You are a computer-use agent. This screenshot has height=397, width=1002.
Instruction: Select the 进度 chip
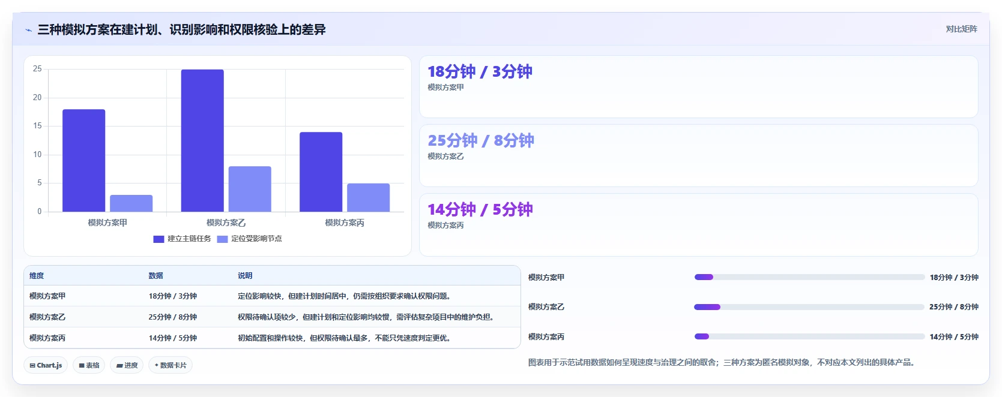pyautogui.click(x=127, y=365)
